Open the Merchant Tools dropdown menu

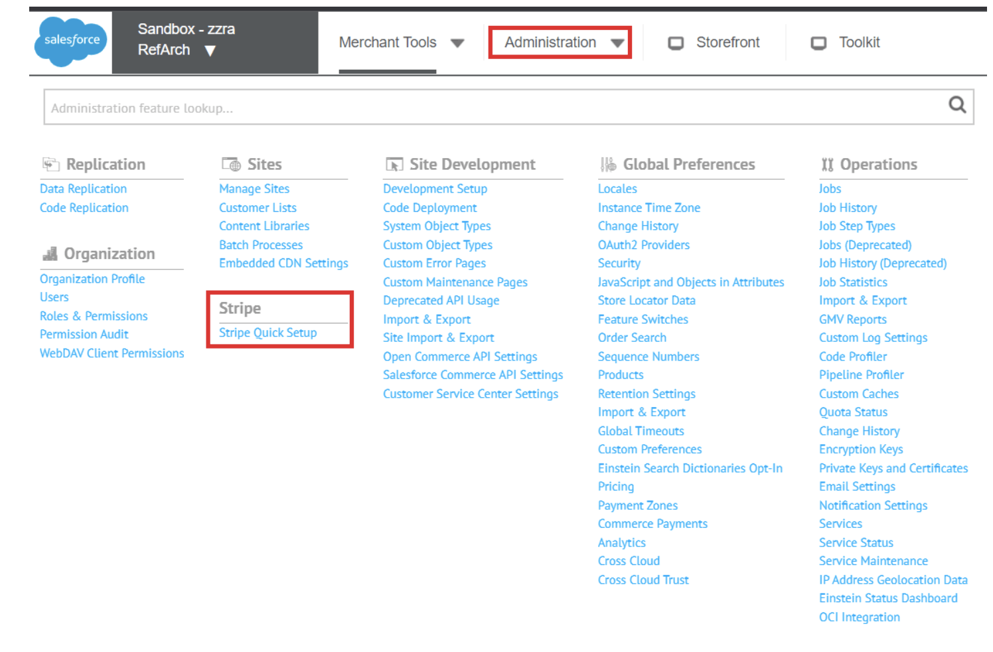coord(401,42)
